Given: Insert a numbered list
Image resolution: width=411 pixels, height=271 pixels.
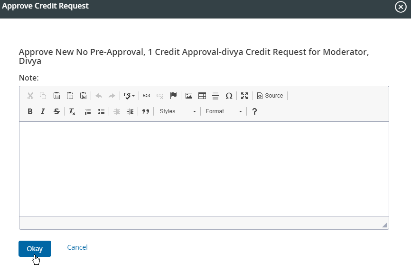Looking at the screenshot, I should [x=88, y=111].
